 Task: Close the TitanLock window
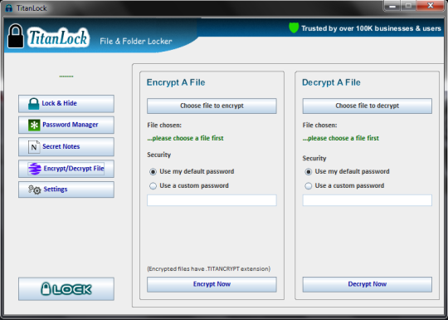(x=431, y=6)
